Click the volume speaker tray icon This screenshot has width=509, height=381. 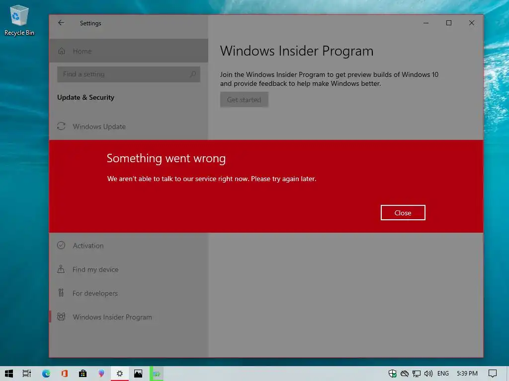(428, 374)
